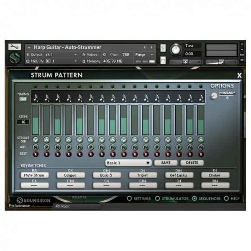Toggle step 9 green LED indicator

click(123, 87)
